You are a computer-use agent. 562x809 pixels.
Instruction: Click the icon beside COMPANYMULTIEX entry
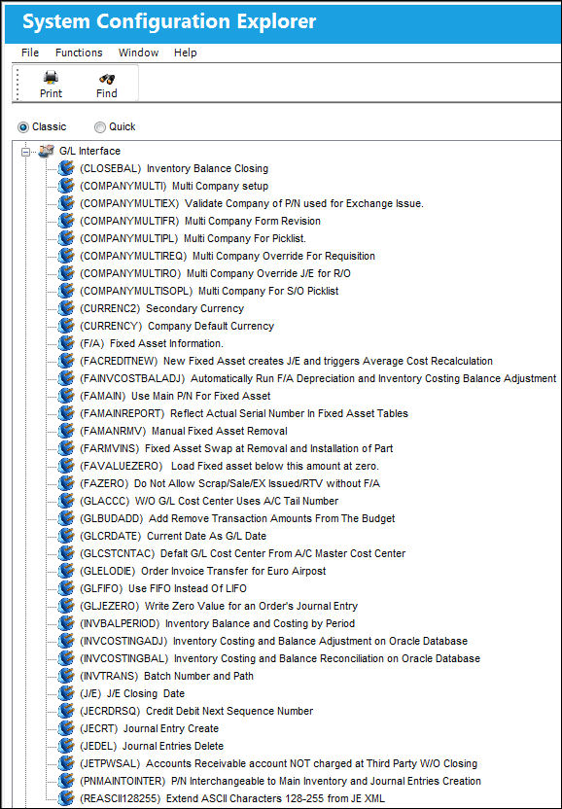pyautogui.click(x=66, y=203)
